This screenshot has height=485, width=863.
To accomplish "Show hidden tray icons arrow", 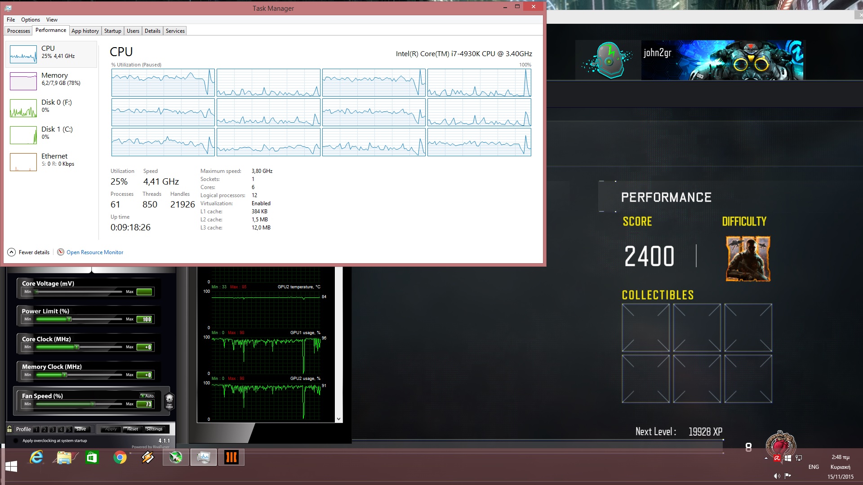I will coord(766,459).
